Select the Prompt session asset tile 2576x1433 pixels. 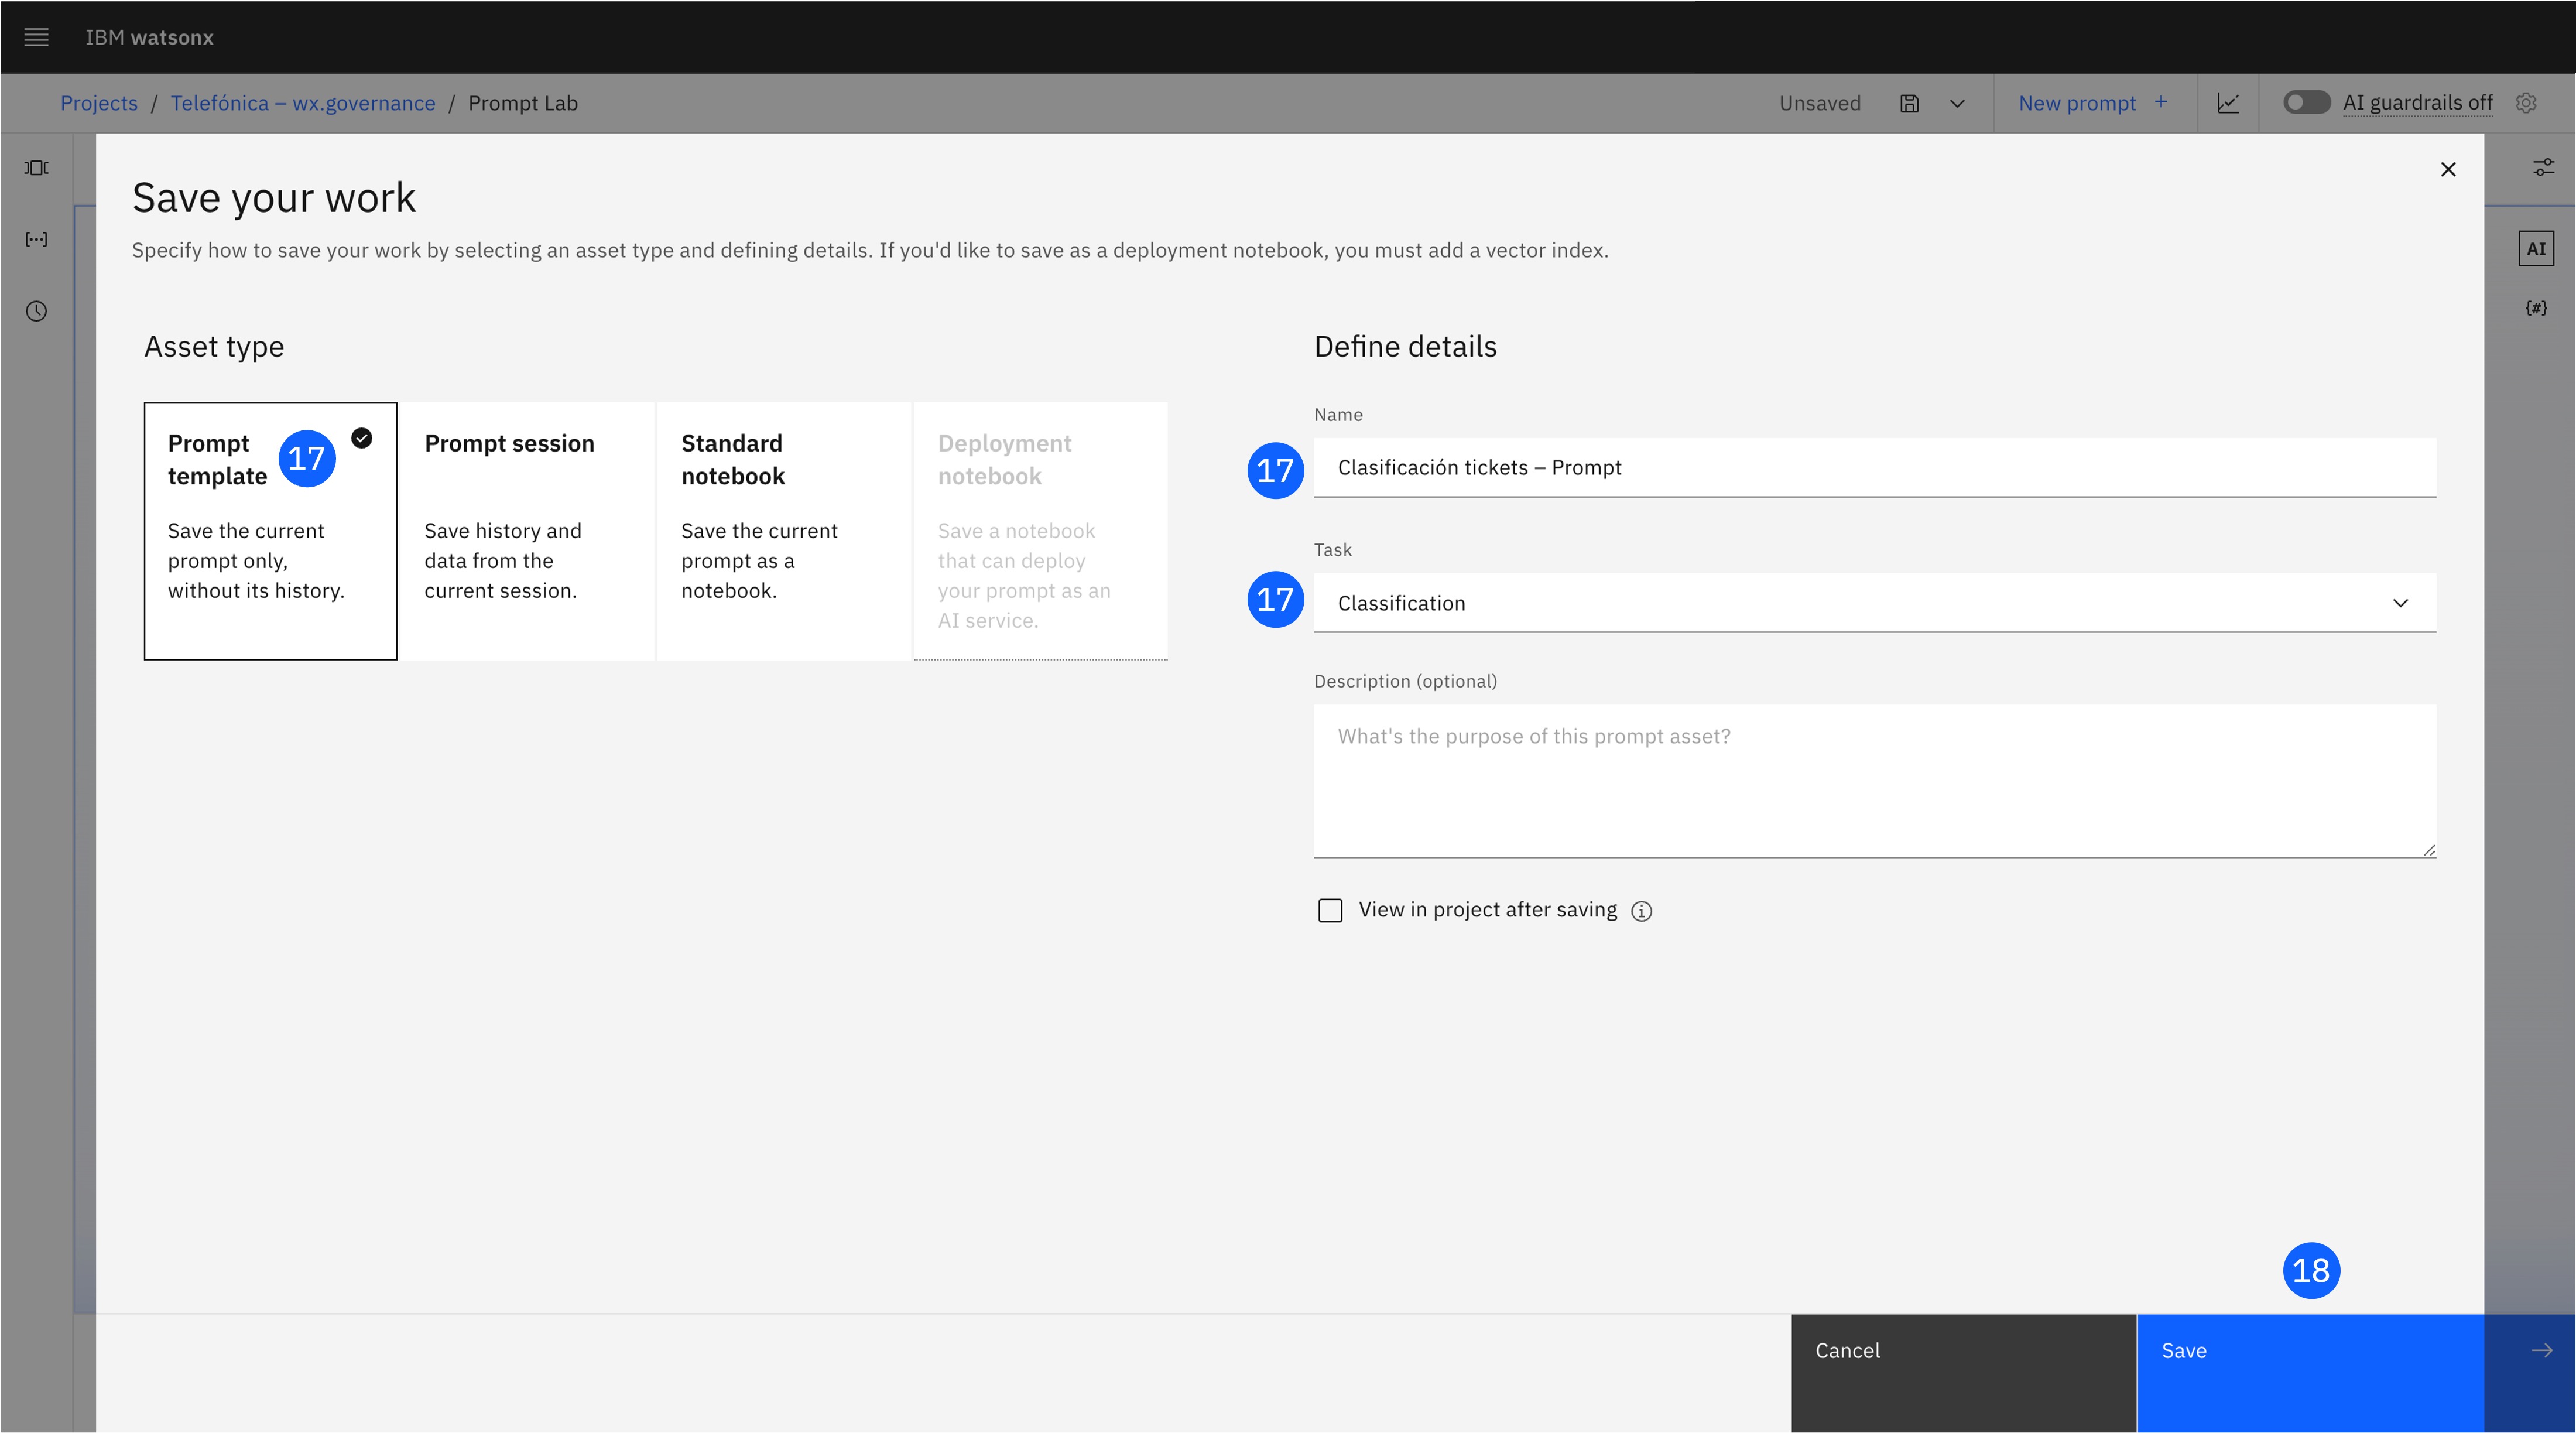coord(527,531)
